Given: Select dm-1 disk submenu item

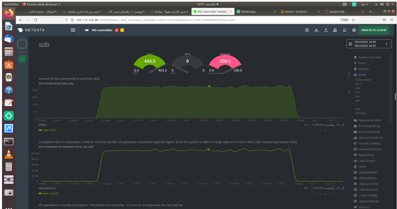Looking at the screenshot, I should [x=358, y=84].
